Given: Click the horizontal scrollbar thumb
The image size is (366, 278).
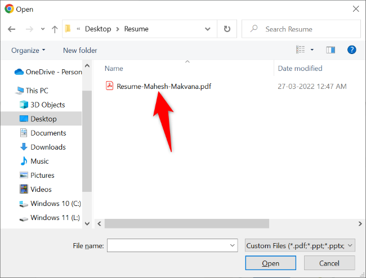Looking at the screenshot, I should click(x=187, y=223).
